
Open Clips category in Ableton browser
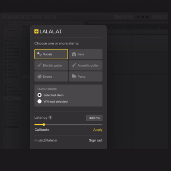pos(9,66)
